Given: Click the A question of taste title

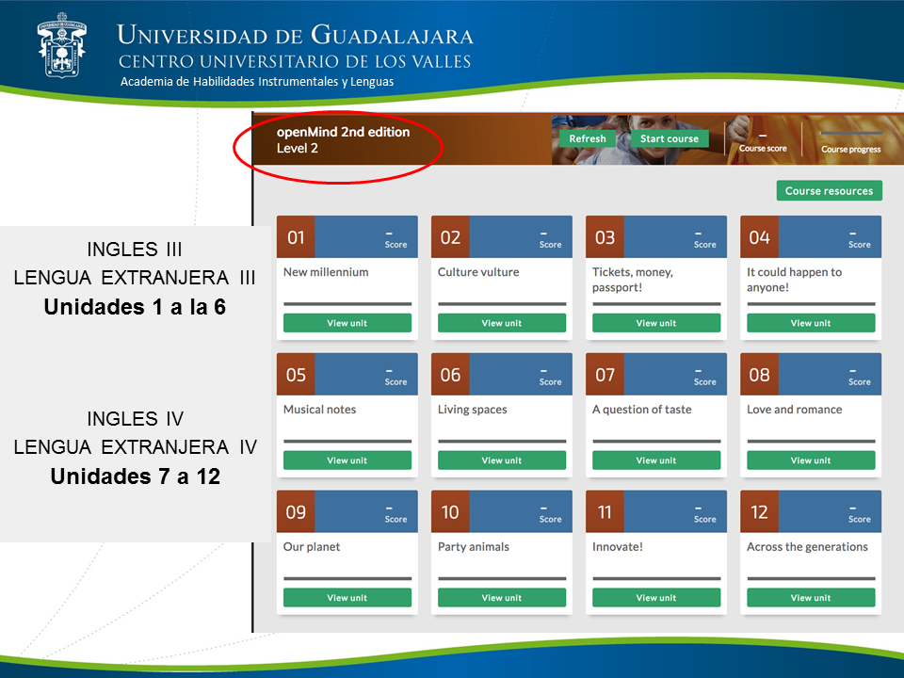Looking at the screenshot, I should coord(641,410).
